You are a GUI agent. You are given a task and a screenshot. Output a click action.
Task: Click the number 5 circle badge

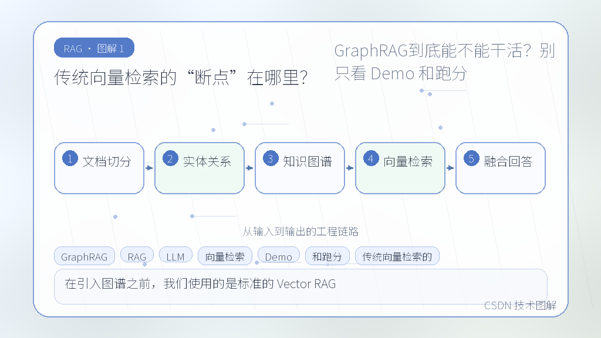point(471,158)
